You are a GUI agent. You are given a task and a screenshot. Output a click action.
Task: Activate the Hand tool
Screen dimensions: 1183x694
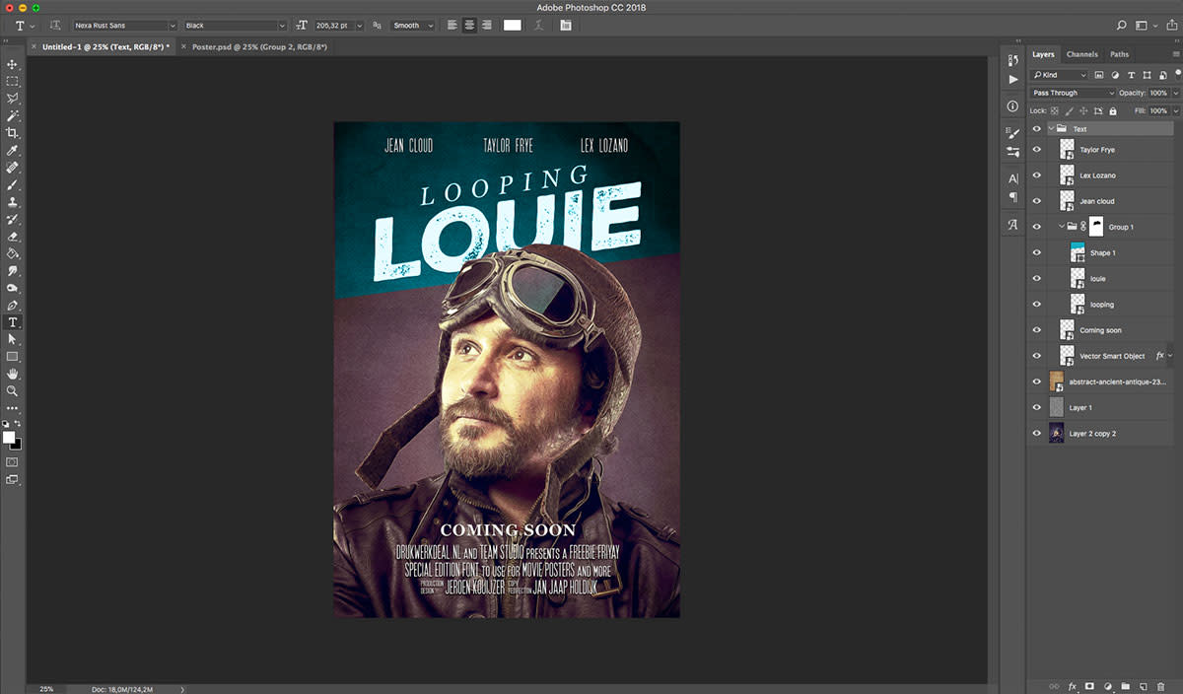pos(13,374)
